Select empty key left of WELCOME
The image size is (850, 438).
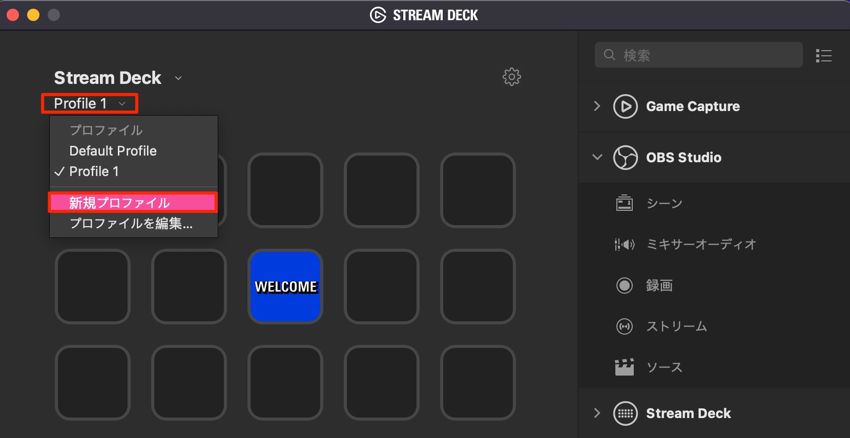click(x=189, y=287)
